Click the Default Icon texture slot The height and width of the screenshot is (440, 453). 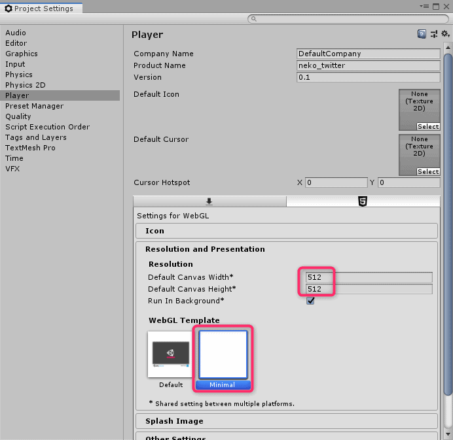point(419,109)
